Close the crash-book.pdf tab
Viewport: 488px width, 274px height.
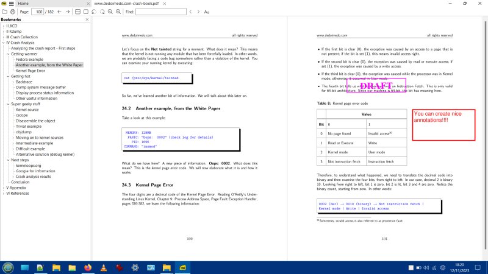tap(165, 4)
